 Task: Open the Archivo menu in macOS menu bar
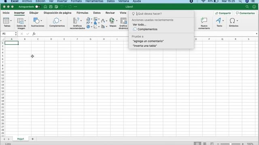(x=27, y=1)
